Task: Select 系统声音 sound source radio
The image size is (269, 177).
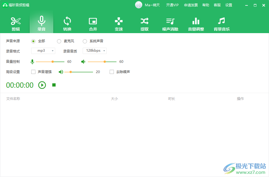Action: [85, 41]
